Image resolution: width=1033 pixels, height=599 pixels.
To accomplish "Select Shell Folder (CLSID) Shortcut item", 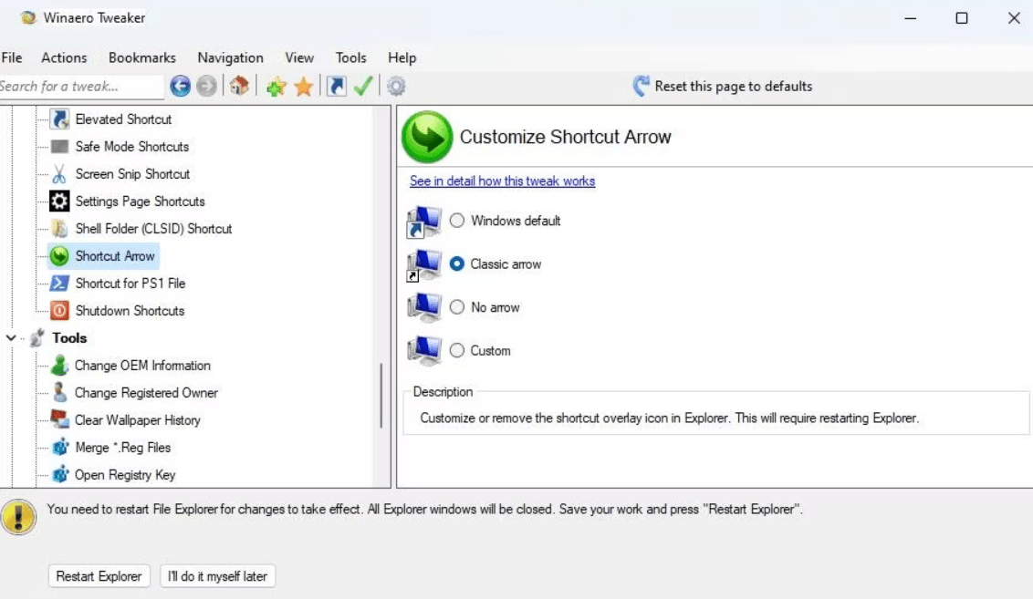I will pyautogui.click(x=153, y=229).
